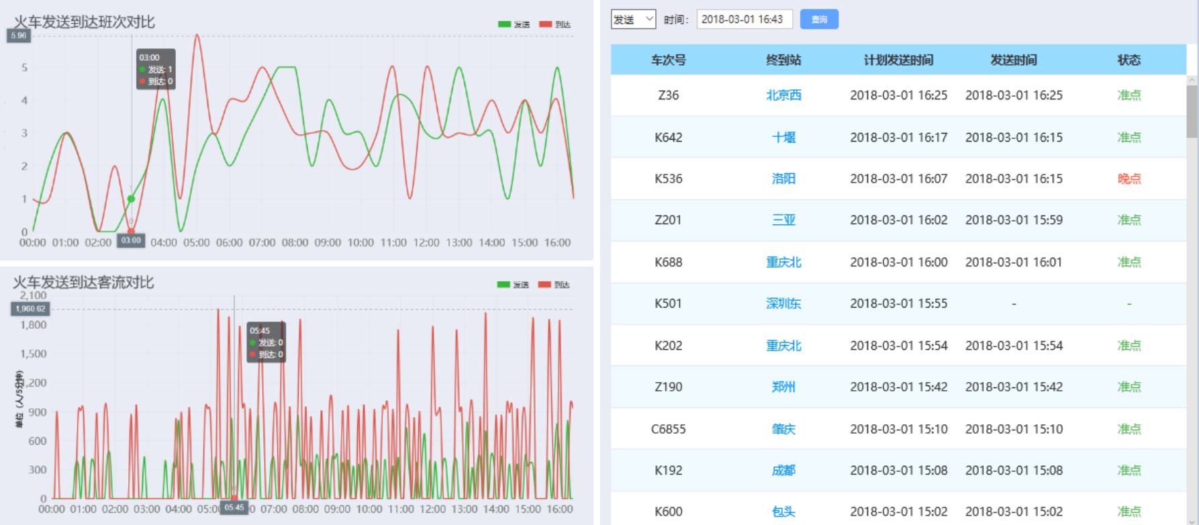Click the 计划发送时间 column header

898,60
